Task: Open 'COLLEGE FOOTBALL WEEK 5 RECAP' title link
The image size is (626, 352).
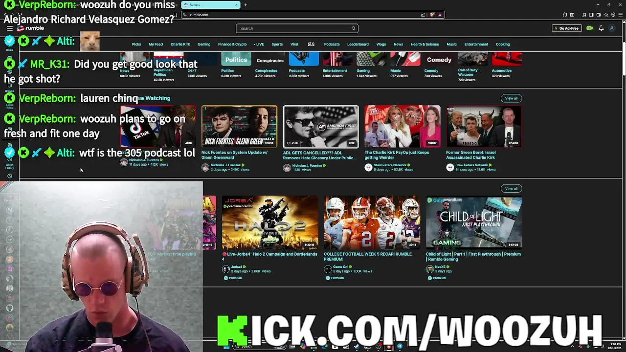Action: pyautogui.click(x=367, y=257)
